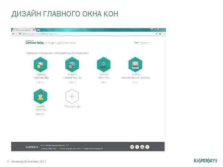223x167 pixels.
Task: Open Kaspersky Anti-Virus hexagon icon
Action: 104,65
